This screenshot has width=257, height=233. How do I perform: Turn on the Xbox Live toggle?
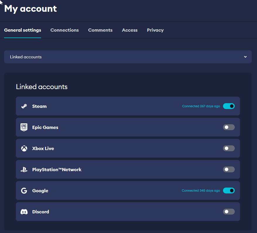coord(229,148)
